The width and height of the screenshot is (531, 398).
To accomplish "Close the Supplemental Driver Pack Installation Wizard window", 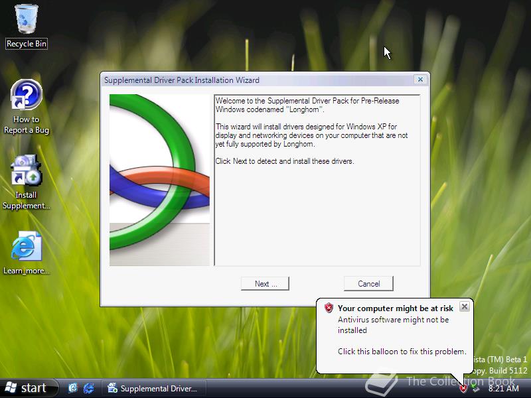I will point(420,79).
